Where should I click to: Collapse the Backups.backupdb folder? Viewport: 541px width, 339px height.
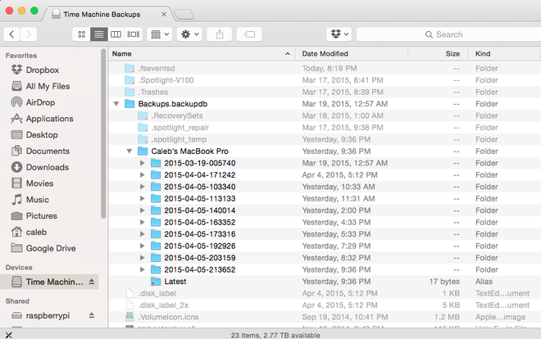pyautogui.click(x=116, y=104)
